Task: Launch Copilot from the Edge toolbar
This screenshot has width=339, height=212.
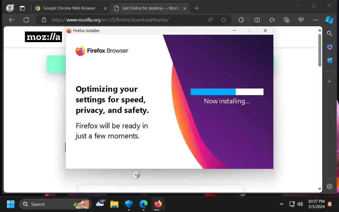Action: [329, 20]
